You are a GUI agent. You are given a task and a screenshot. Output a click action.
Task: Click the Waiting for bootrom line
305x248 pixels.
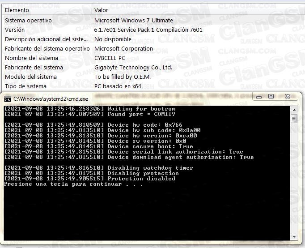(x=90, y=109)
